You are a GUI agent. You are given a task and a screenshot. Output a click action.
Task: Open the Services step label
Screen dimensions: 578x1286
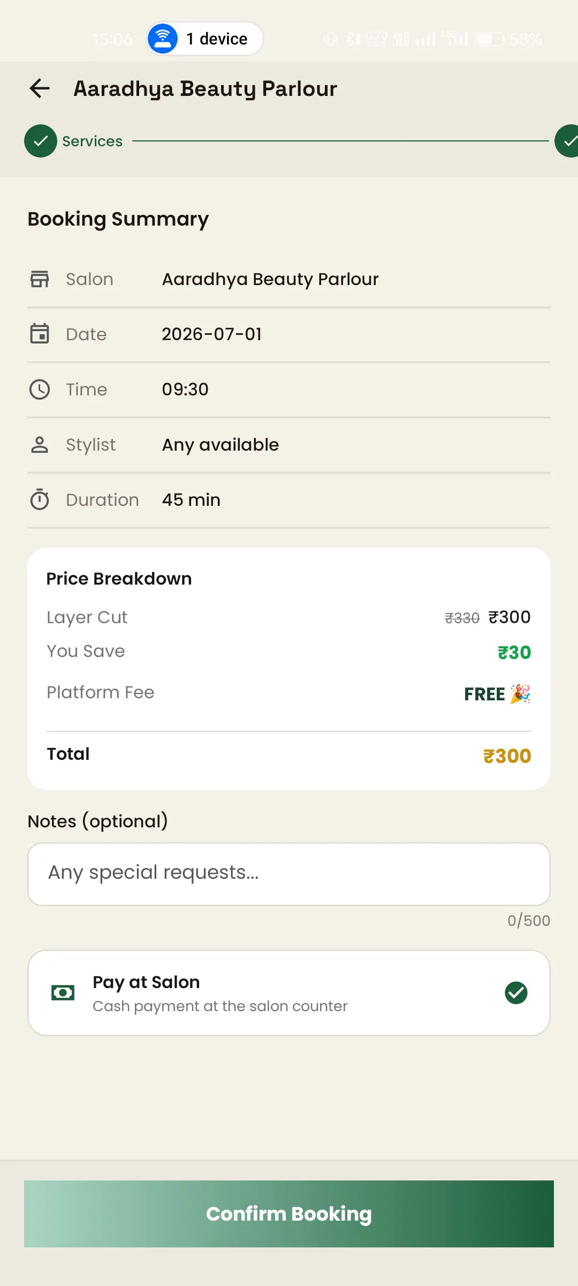coord(92,141)
